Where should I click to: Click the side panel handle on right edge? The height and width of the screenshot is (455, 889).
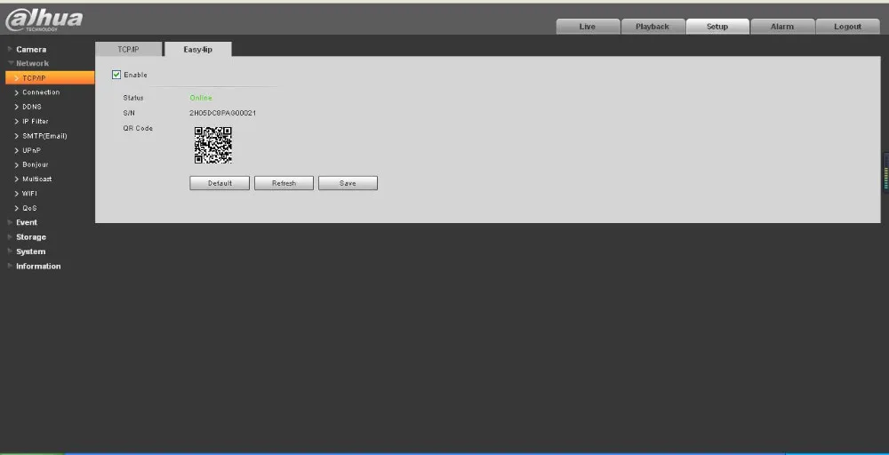885,172
